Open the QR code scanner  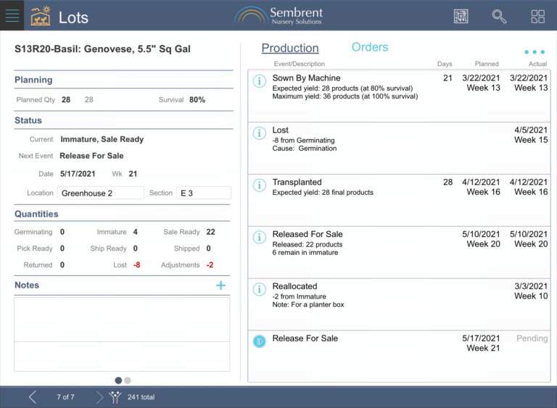click(461, 16)
